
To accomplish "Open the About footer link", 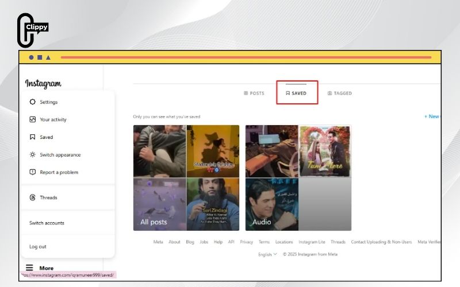I will pyautogui.click(x=174, y=242).
